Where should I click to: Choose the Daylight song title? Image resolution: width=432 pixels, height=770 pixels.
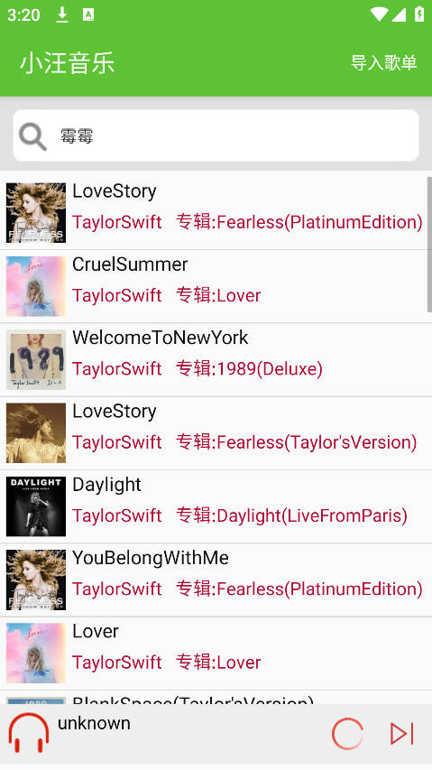tap(107, 485)
